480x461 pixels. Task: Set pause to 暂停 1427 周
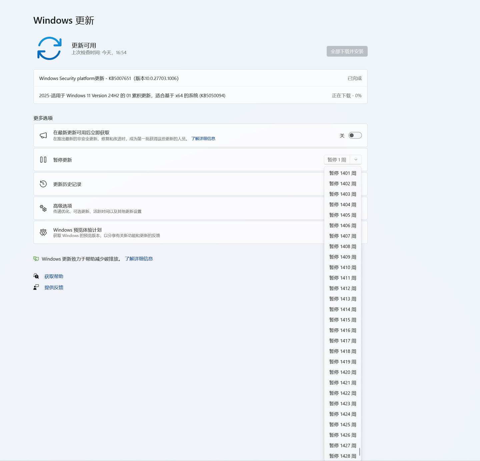(343, 446)
